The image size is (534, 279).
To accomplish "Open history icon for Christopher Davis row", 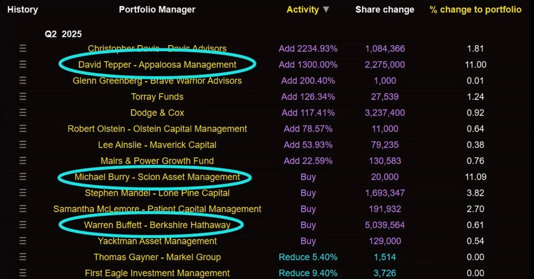I will coord(23,48).
